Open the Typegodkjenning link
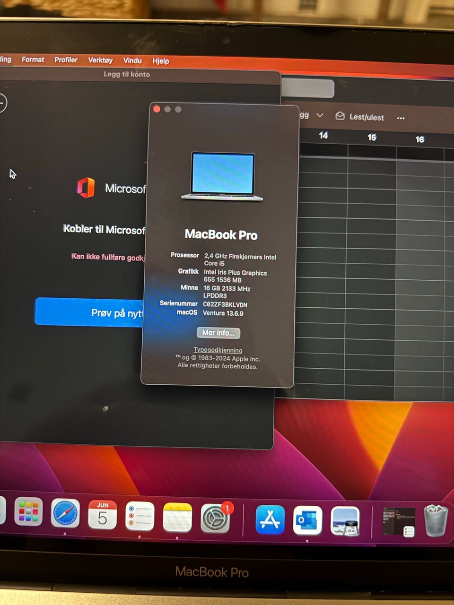 point(218,350)
